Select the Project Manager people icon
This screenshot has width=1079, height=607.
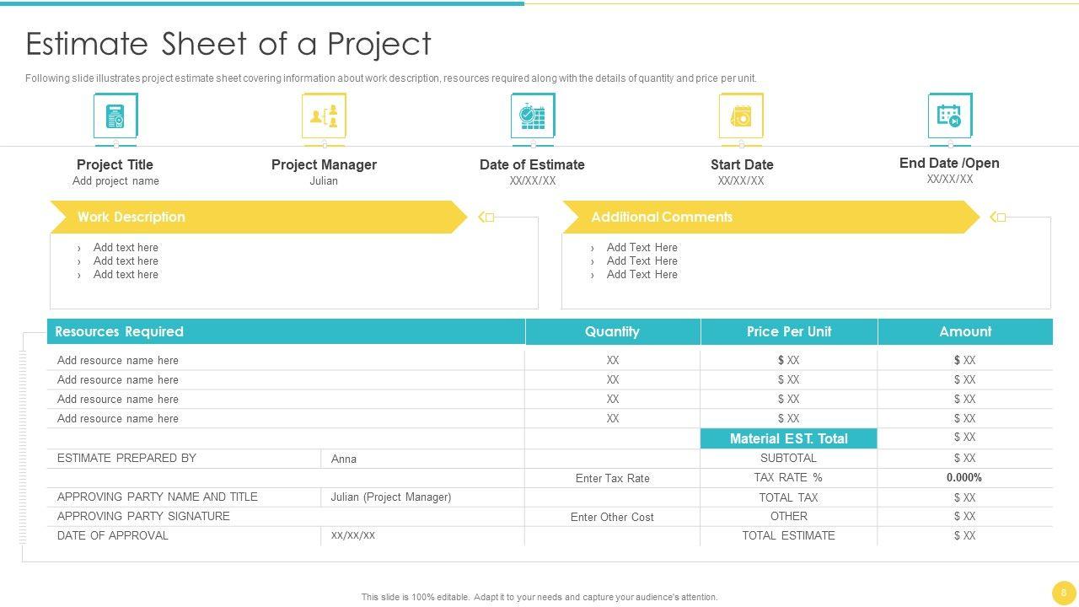click(324, 115)
